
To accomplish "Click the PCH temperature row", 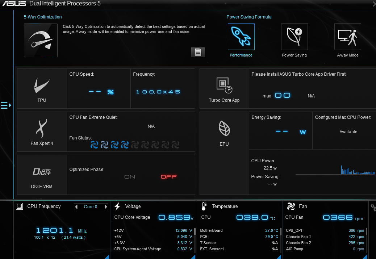I will 239,237.
